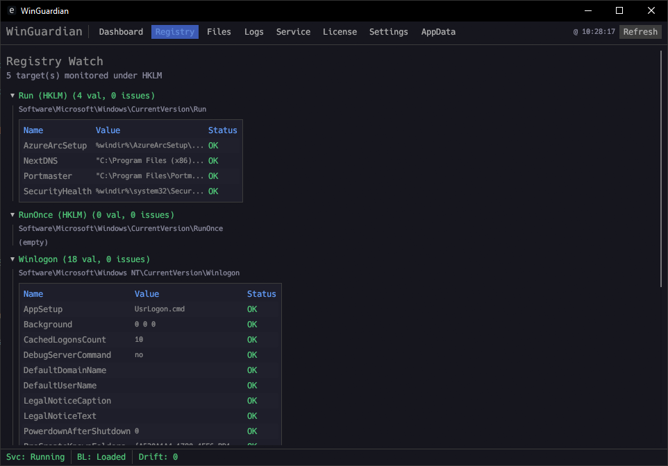Collapse the RunOnce (HKLM) section
This screenshot has width=668, height=466.
(12, 215)
